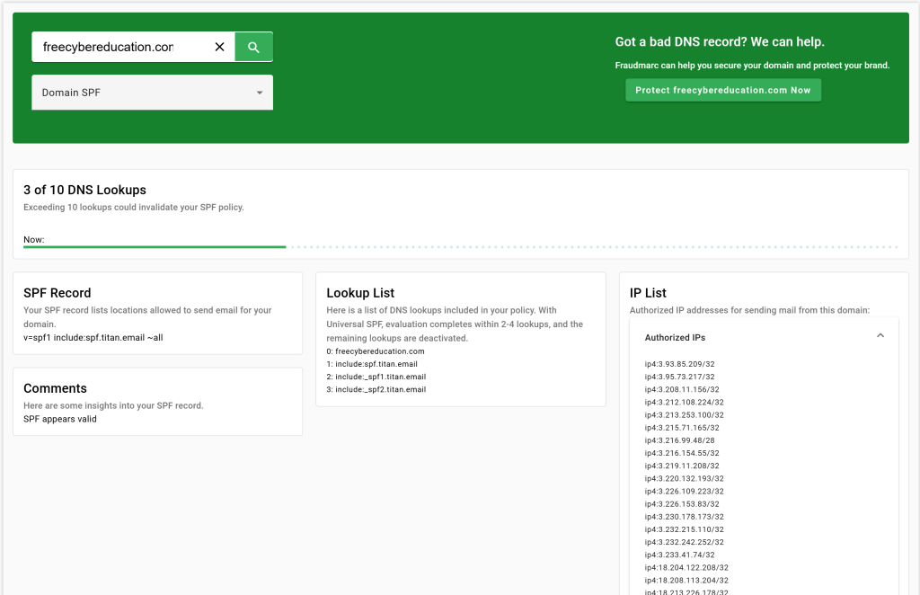The width and height of the screenshot is (920, 595).
Task: Click the 'Got a bad DNS record?' heading
Action: point(719,42)
